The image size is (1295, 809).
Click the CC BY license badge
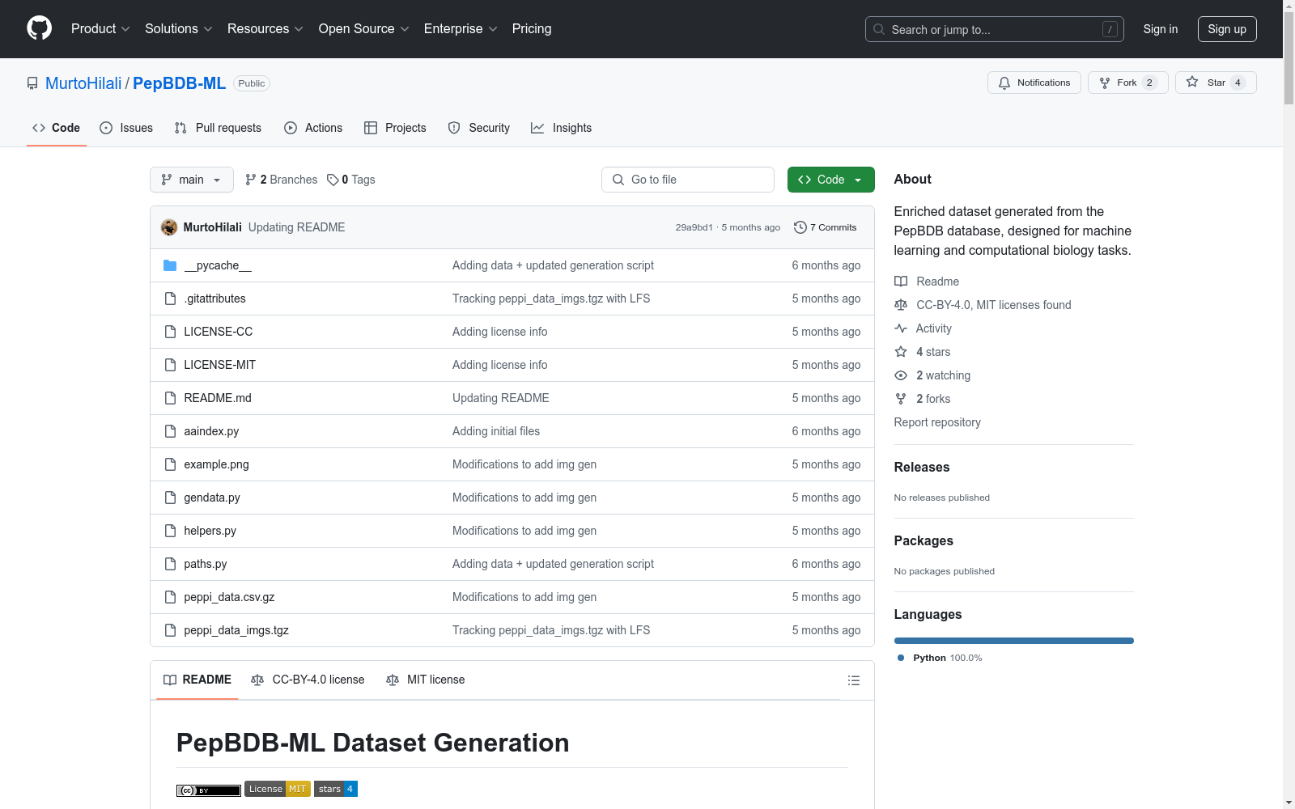coord(209,790)
